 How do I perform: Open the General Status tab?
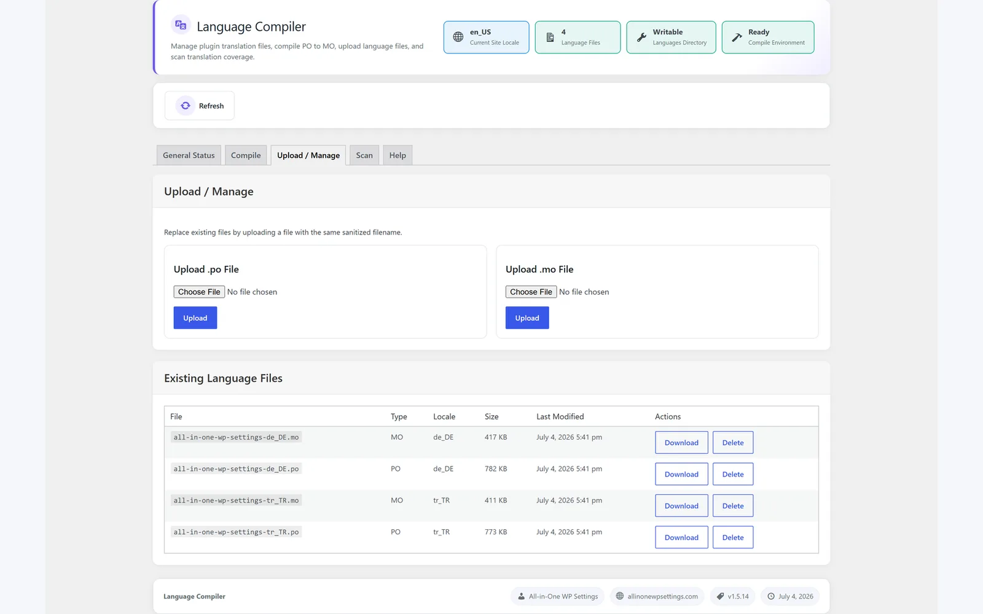click(x=189, y=155)
